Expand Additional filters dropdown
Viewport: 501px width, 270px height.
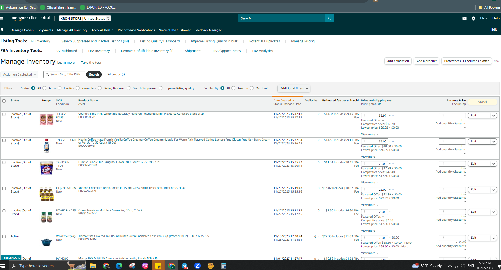(x=294, y=88)
